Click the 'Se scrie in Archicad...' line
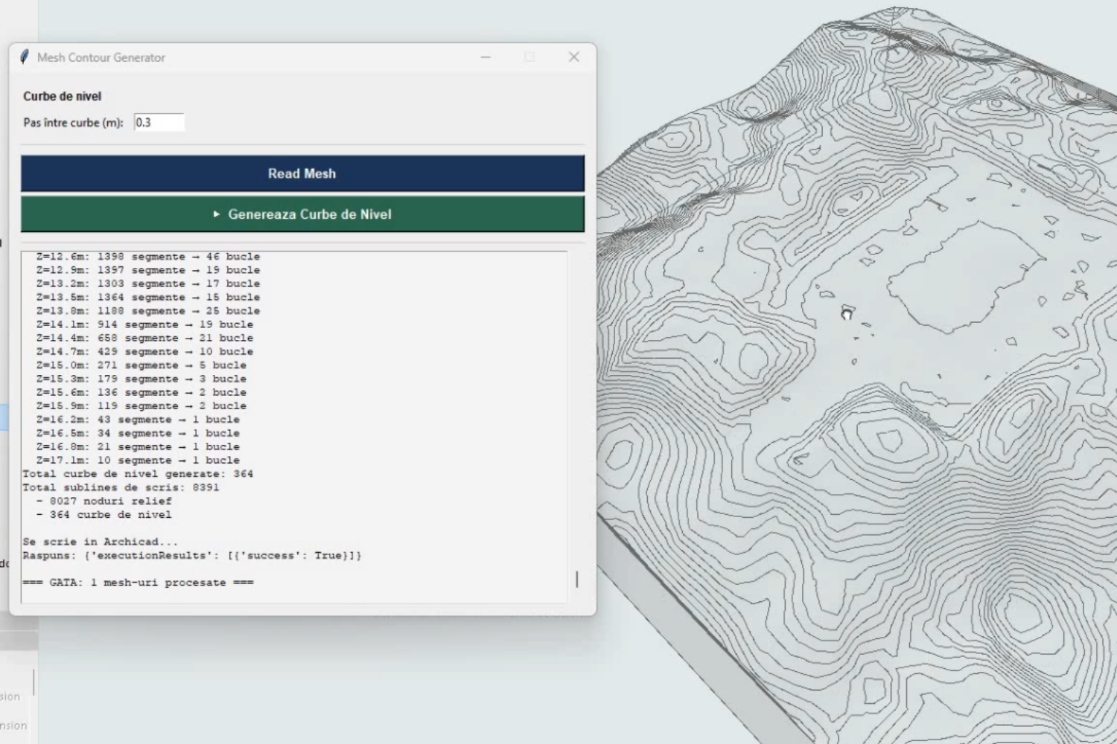 tap(101, 542)
